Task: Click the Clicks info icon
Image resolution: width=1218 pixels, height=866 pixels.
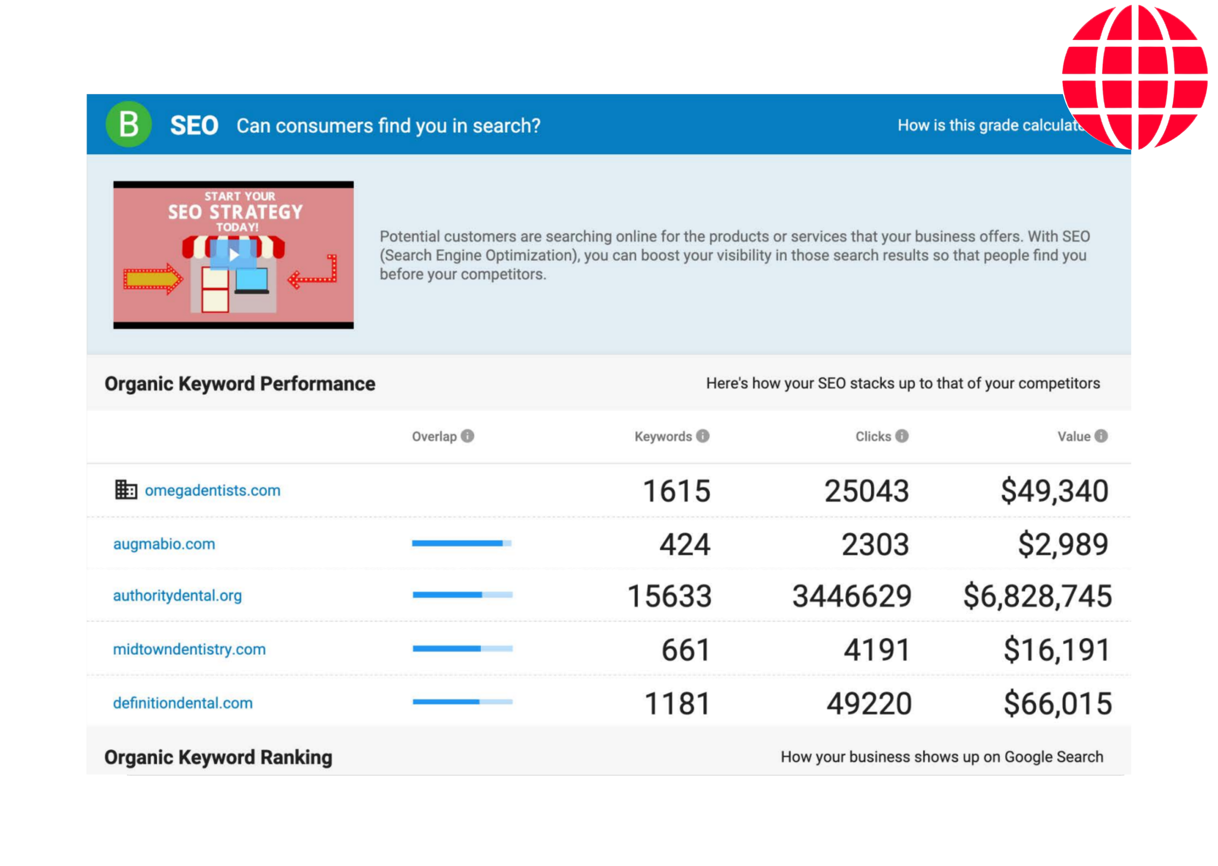Action: 902,436
